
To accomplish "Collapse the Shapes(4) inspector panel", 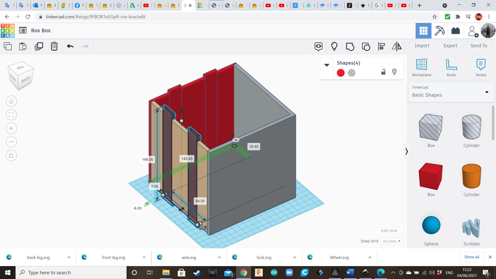I will pyautogui.click(x=327, y=65).
